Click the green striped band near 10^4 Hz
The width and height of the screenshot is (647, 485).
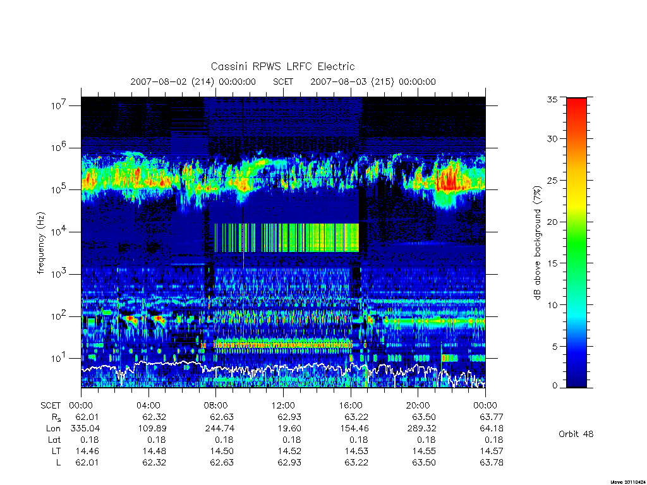(286, 237)
